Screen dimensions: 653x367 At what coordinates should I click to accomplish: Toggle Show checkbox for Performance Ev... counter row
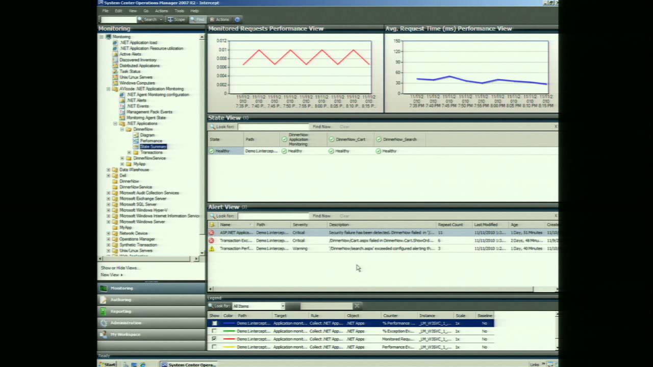214,347
